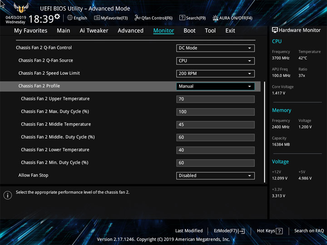Click Core Voltage value 1.417 V

click(278, 93)
